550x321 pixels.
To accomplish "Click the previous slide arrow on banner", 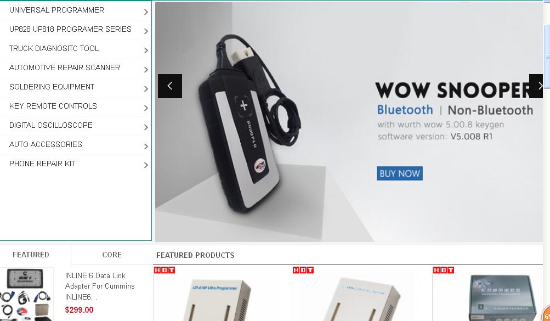I will (x=170, y=86).
